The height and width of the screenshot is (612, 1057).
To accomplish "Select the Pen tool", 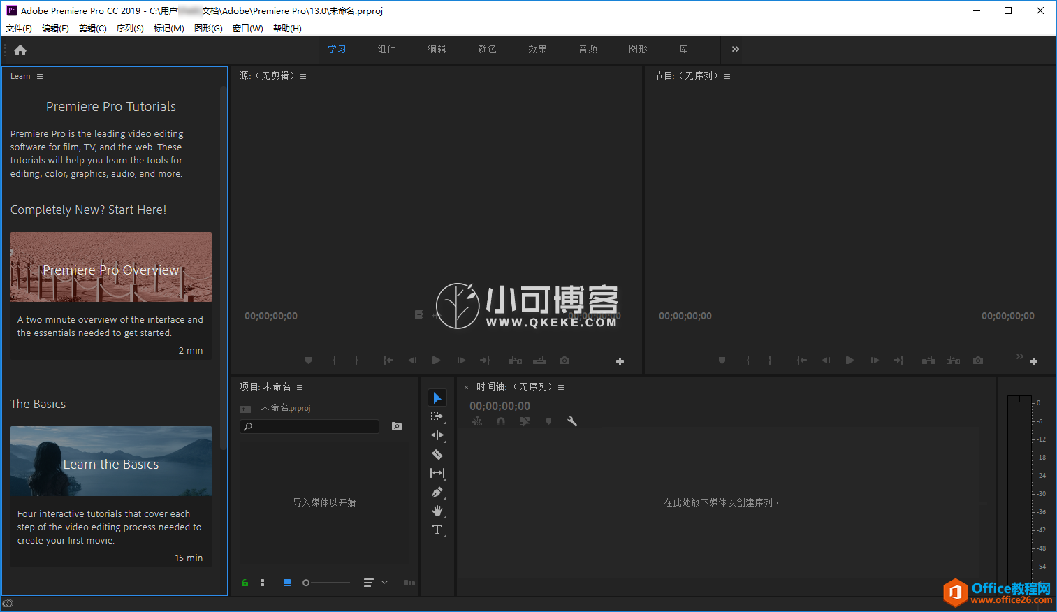I will coord(437,492).
